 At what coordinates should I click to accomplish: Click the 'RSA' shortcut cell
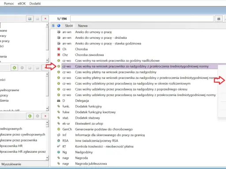tap(65, 141)
